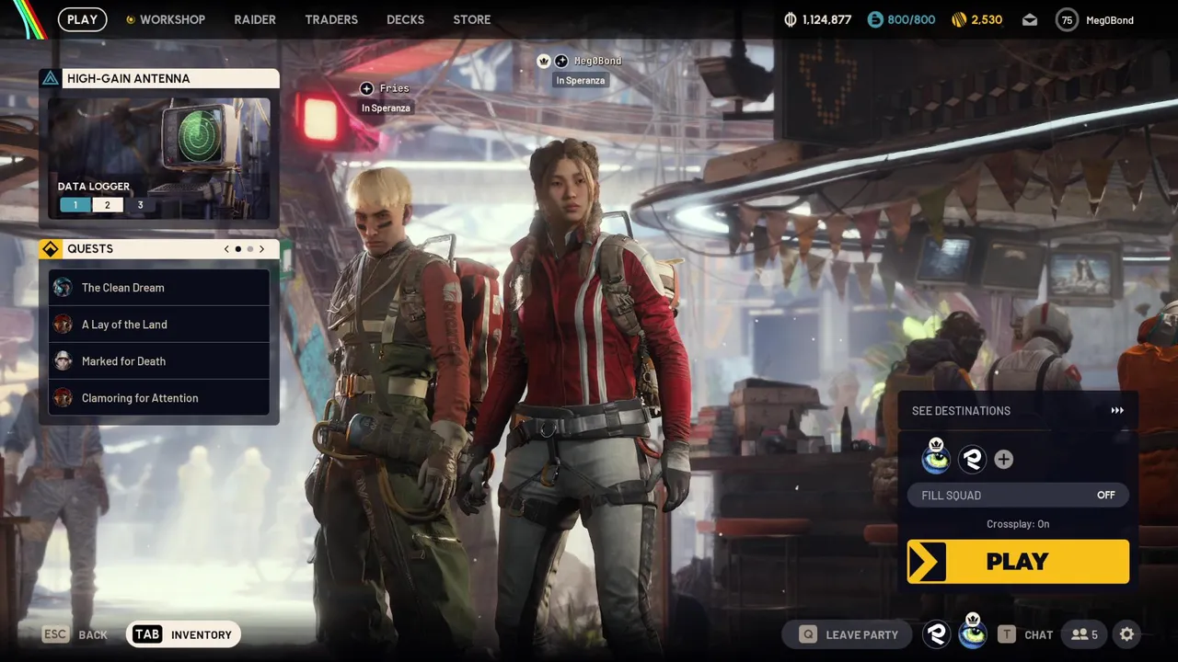Click the Crossplay: On label
This screenshot has height=662, width=1178.
[x=1018, y=524]
